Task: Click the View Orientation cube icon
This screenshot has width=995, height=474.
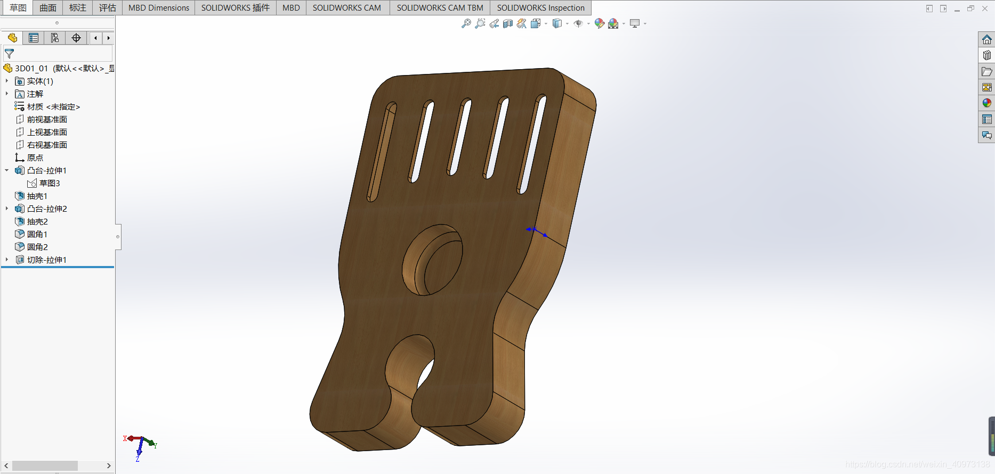Action: (536, 23)
